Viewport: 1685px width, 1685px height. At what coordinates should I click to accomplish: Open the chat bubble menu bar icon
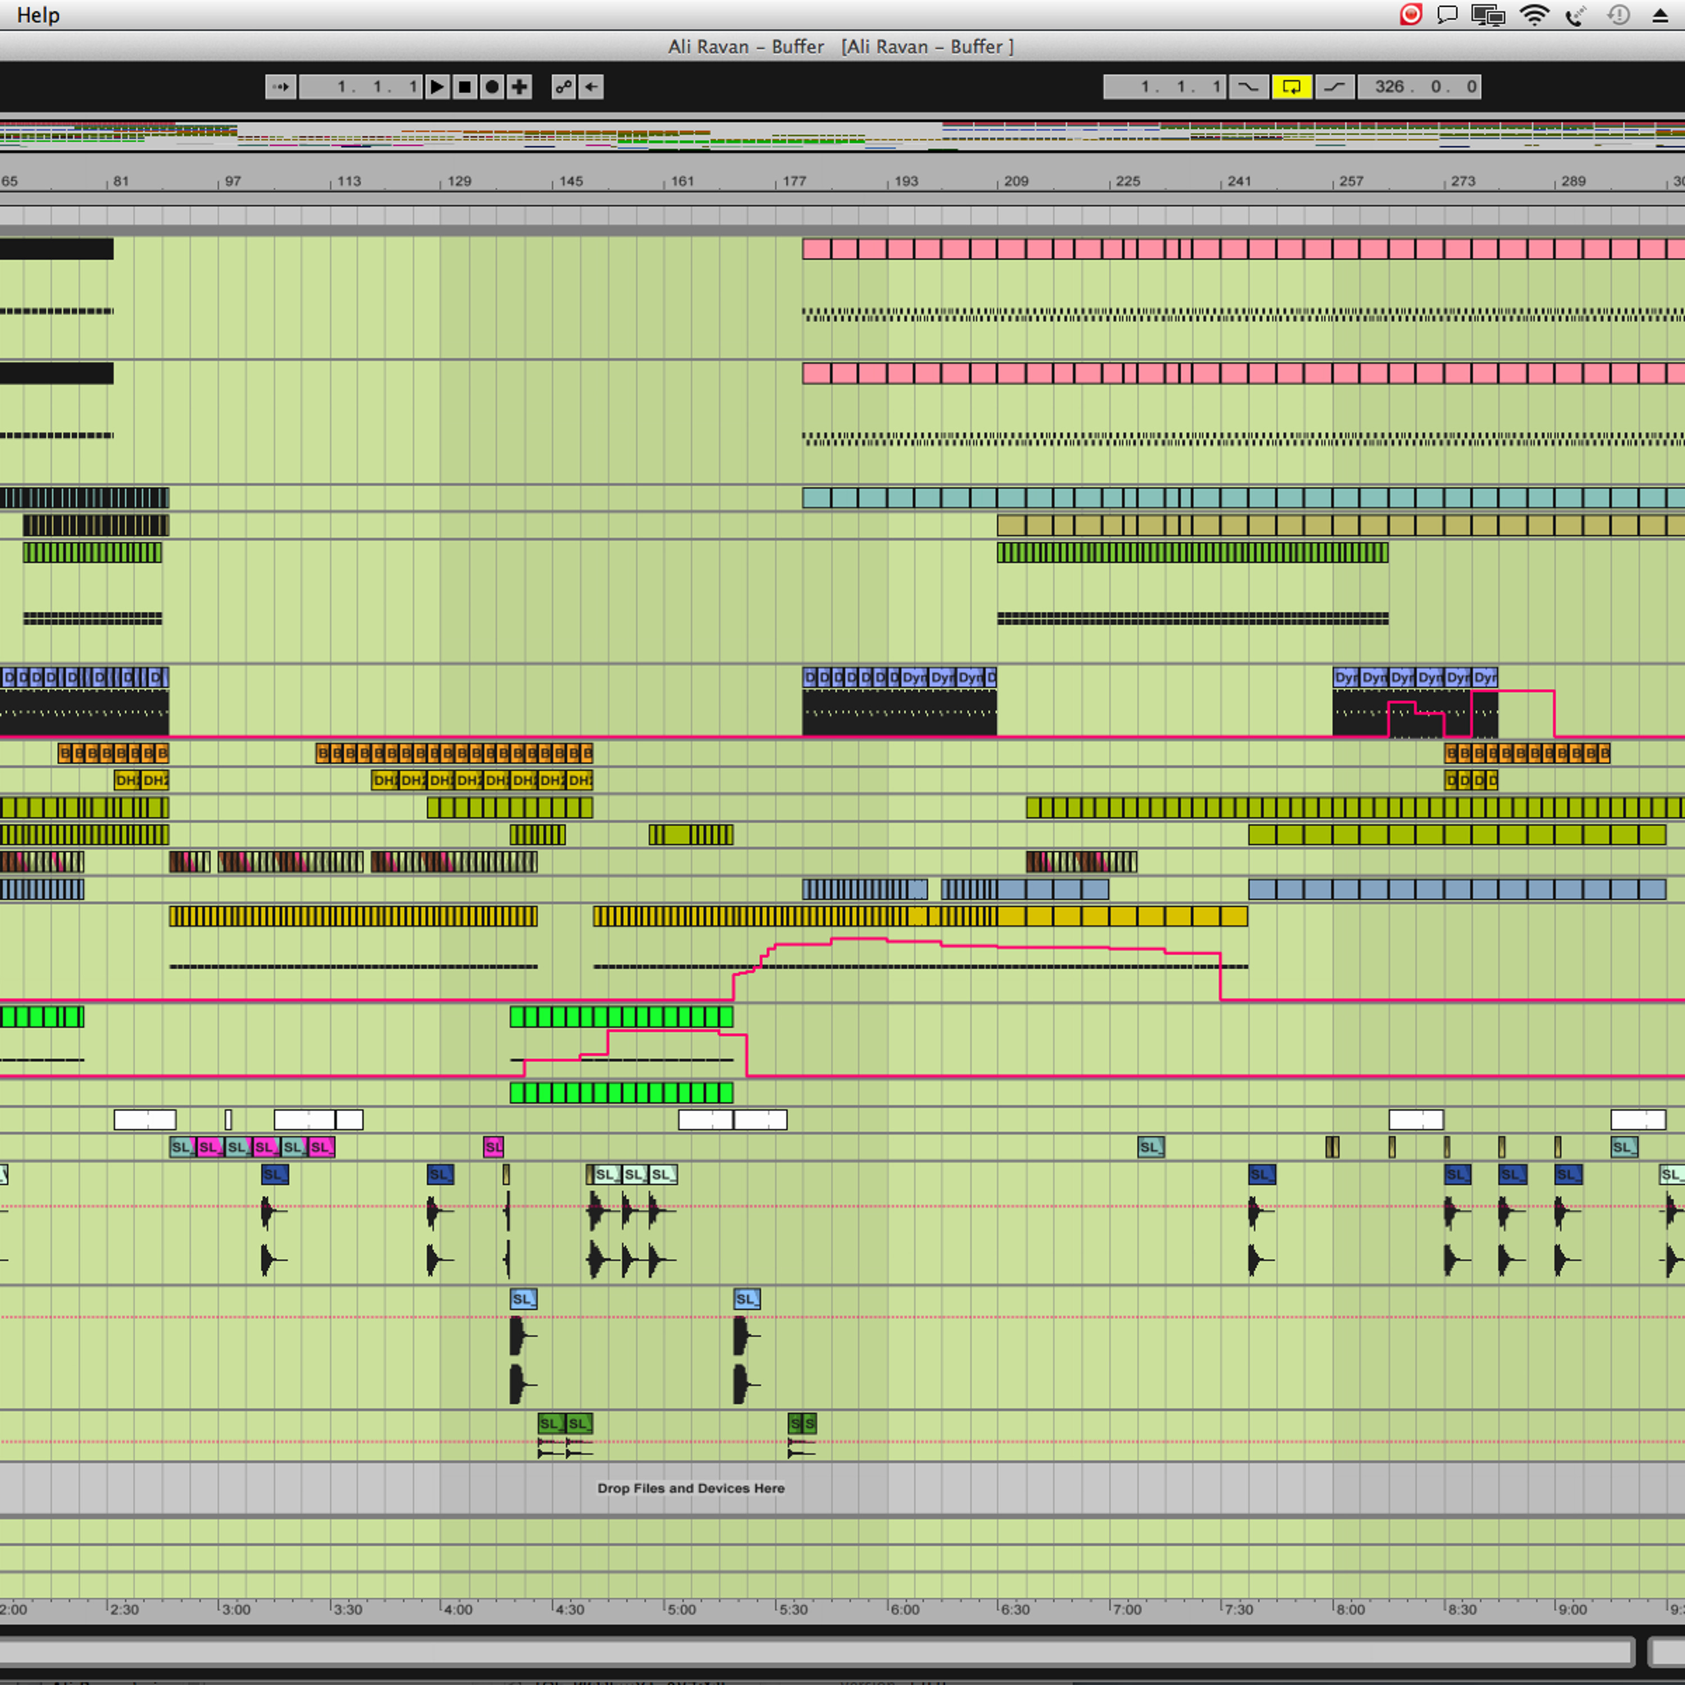point(1447,15)
